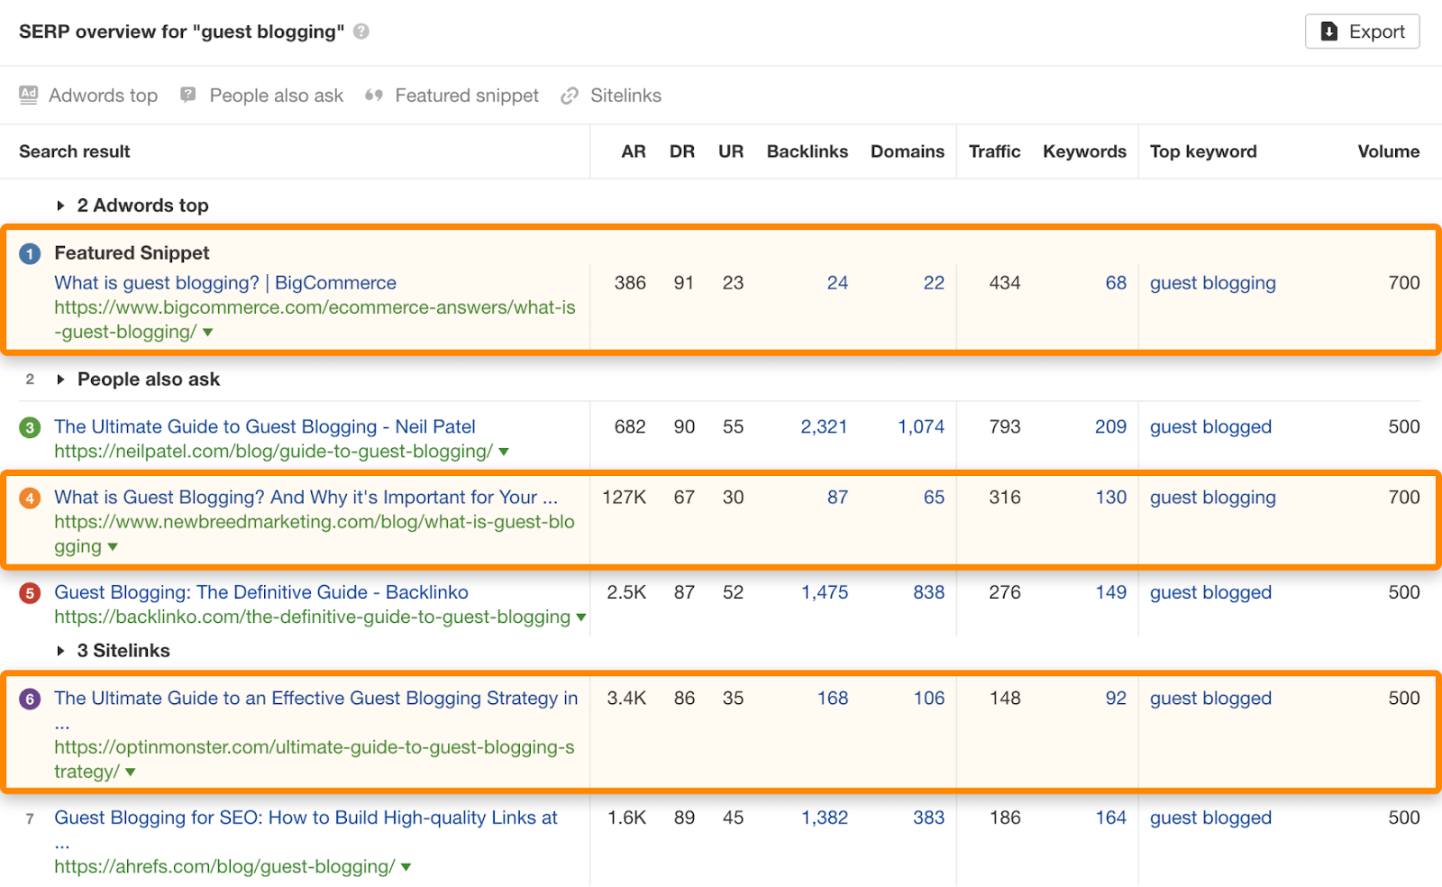Select the Sitelinks filter label
Image resolution: width=1442 pixels, height=887 pixels.
click(x=626, y=96)
